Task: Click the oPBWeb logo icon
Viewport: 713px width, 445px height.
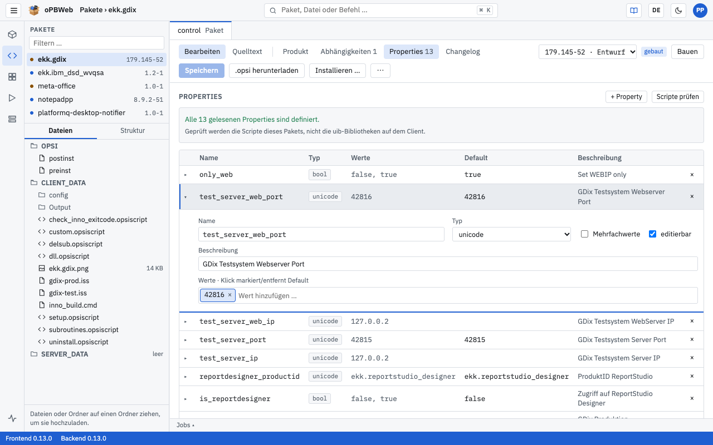Action: coord(34,10)
